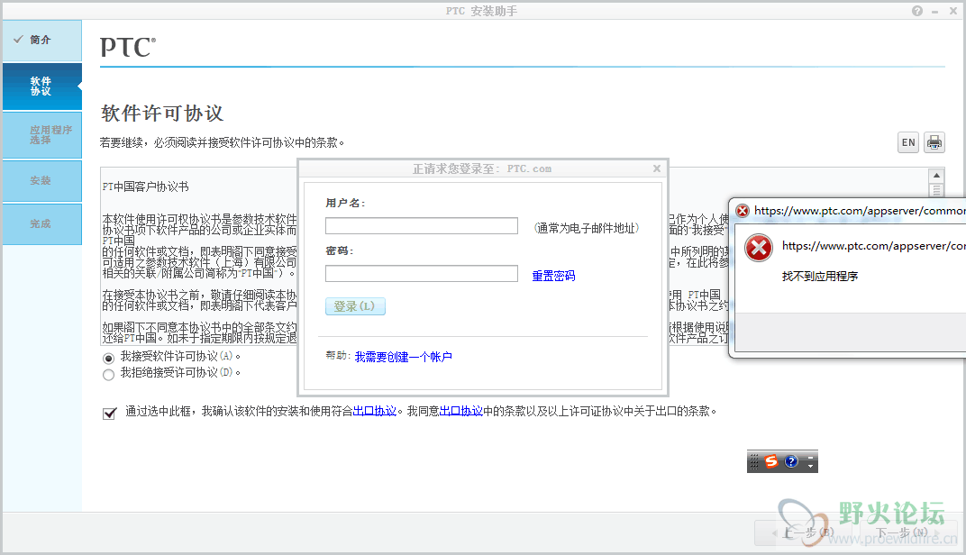This screenshot has height=555, width=966.
Task: Click the red error icon in message box
Action: tap(759, 249)
